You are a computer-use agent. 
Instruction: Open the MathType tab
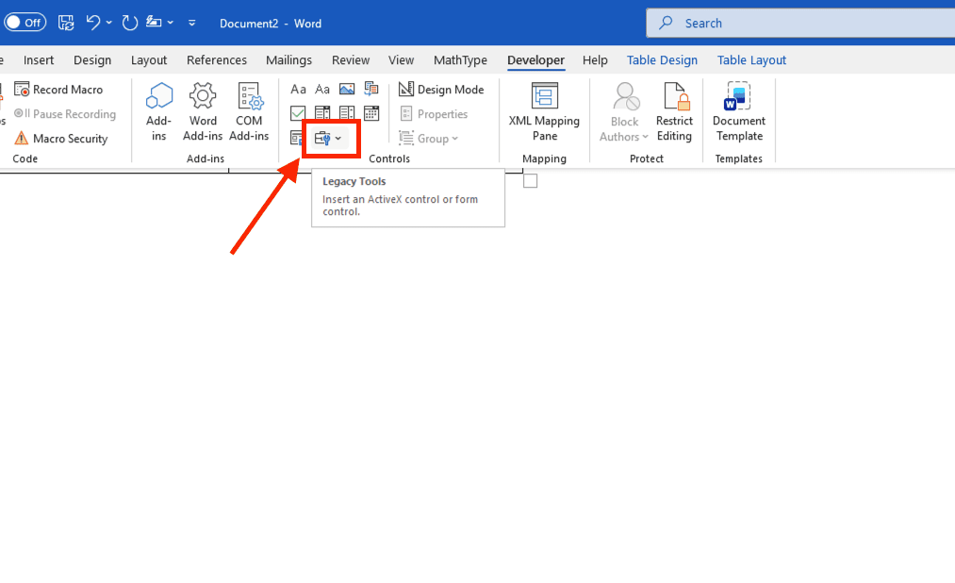tap(460, 60)
